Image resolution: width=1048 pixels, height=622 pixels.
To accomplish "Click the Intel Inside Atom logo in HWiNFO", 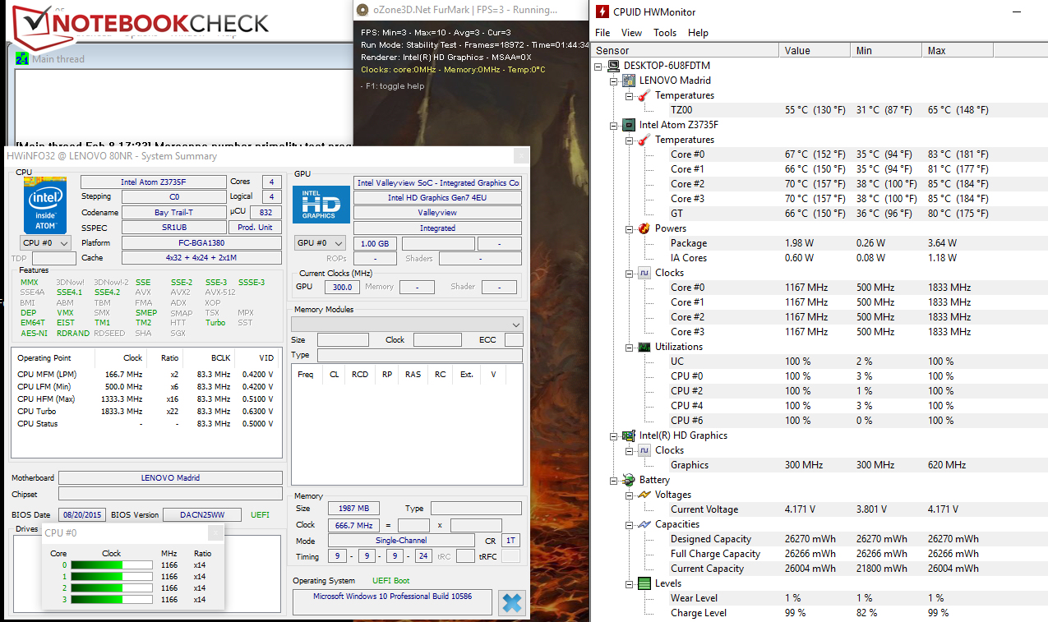I will pyautogui.click(x=45, y=205).
